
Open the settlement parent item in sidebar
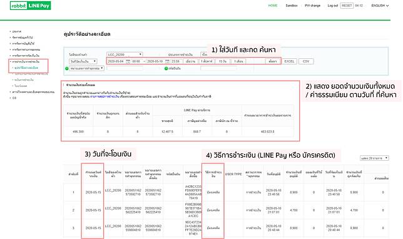(26, 62)
